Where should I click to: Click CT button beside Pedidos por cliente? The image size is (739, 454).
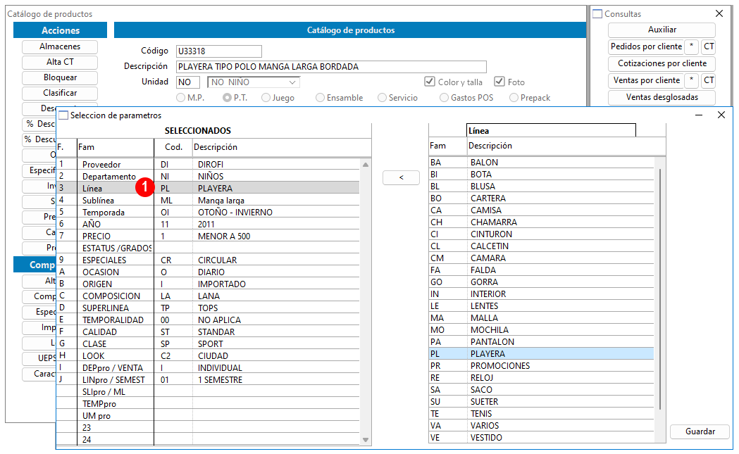coord(709,46)
